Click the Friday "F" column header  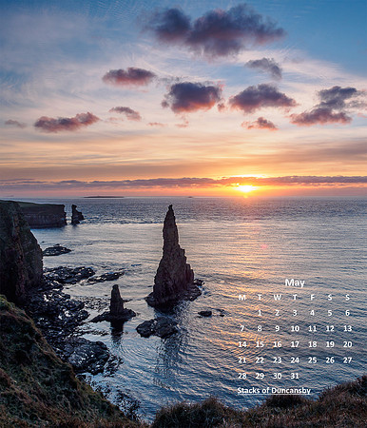point(313,298)
